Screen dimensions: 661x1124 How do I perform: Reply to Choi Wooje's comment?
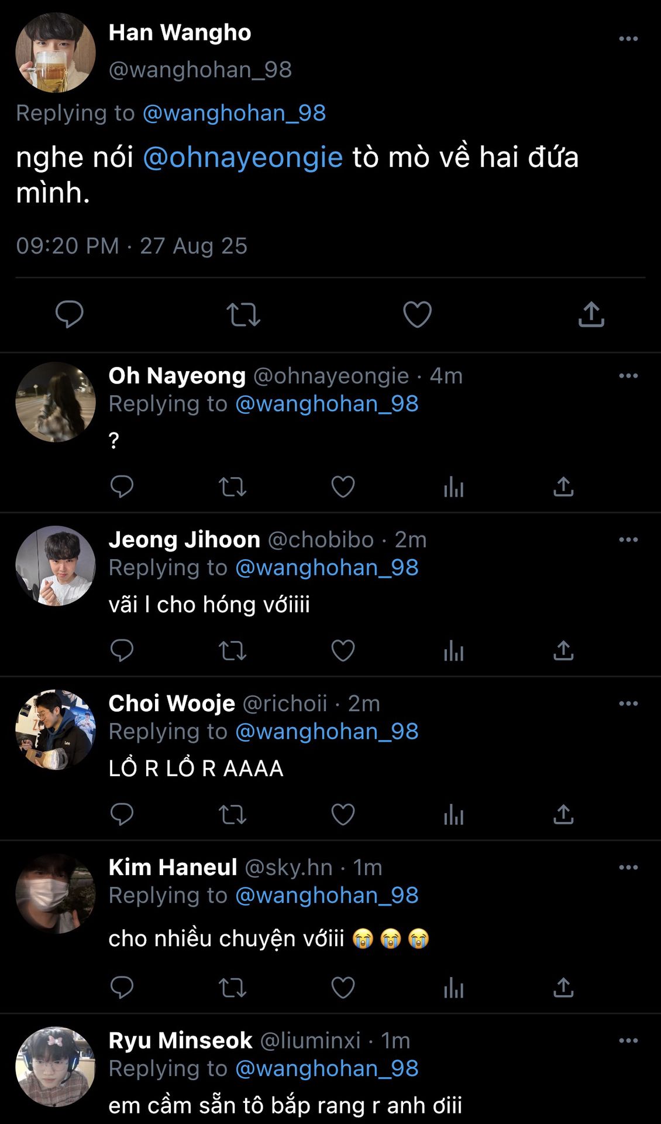[x=122, y=814]
